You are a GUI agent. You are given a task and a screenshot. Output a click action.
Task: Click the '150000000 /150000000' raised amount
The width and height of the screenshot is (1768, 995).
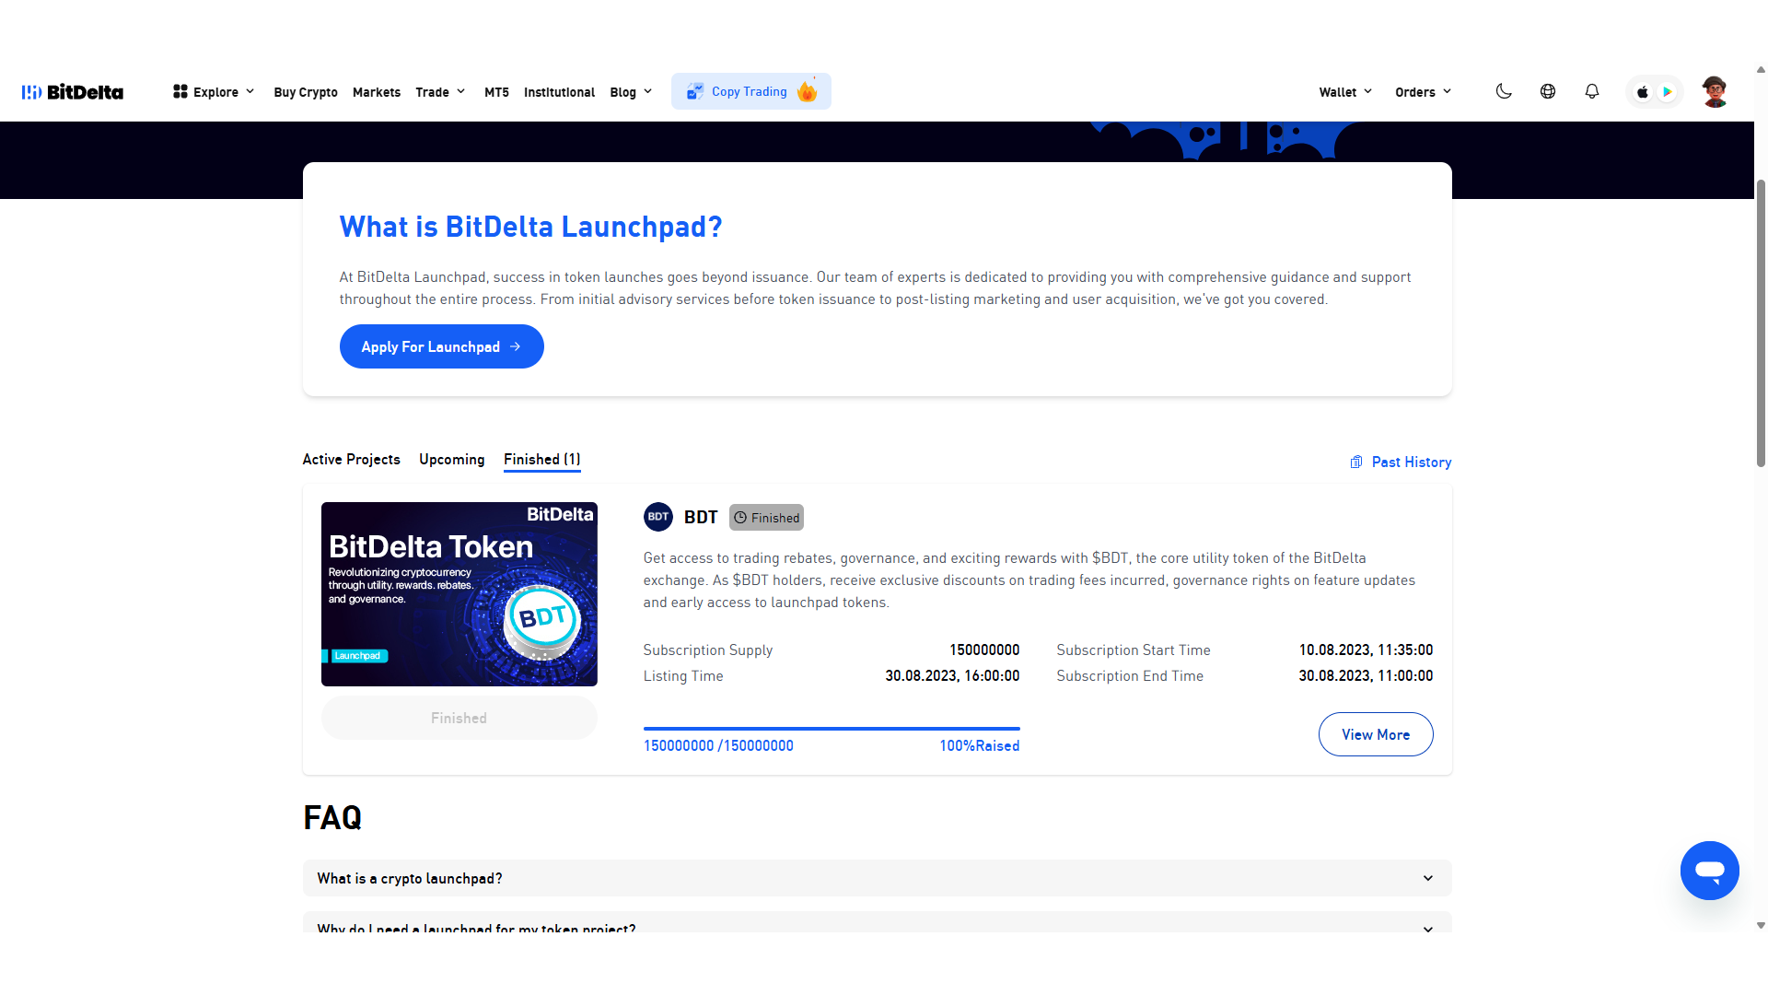coord(718,745)
